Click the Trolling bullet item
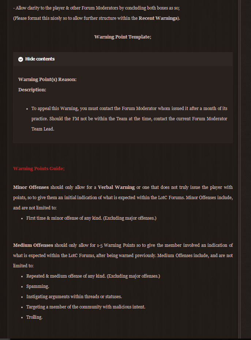Viewport: 251px width, 340px height. point(34,317)
